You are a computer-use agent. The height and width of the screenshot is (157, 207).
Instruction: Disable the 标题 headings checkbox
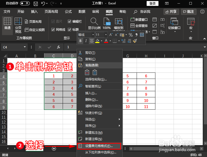click(x=70, y=30)
